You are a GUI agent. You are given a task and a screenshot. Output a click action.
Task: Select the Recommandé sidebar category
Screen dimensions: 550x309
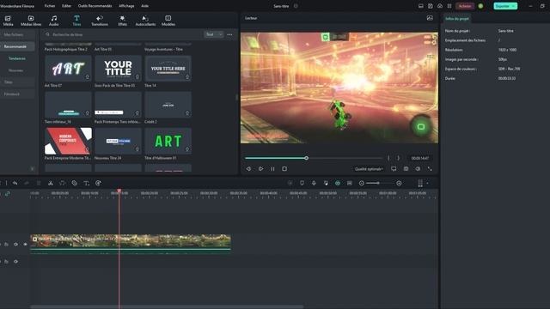(17, 46)
